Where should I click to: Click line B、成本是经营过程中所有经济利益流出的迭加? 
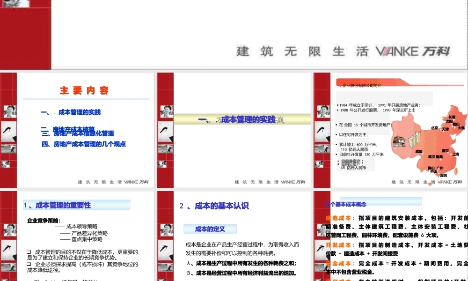coord(242,273)
